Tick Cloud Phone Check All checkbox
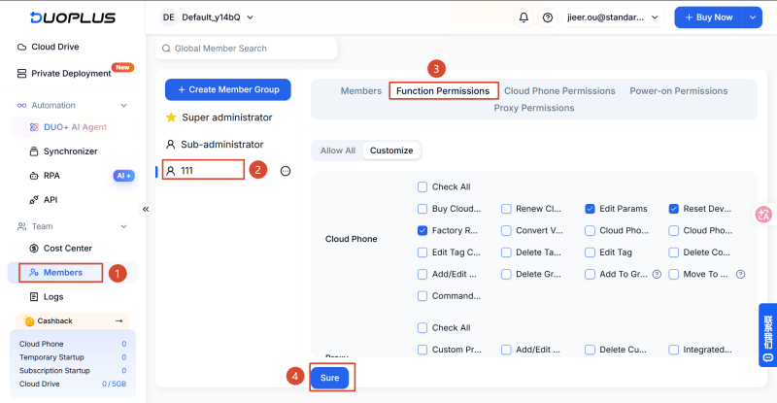This screenshot has width=777, height=403. point(422,186)
